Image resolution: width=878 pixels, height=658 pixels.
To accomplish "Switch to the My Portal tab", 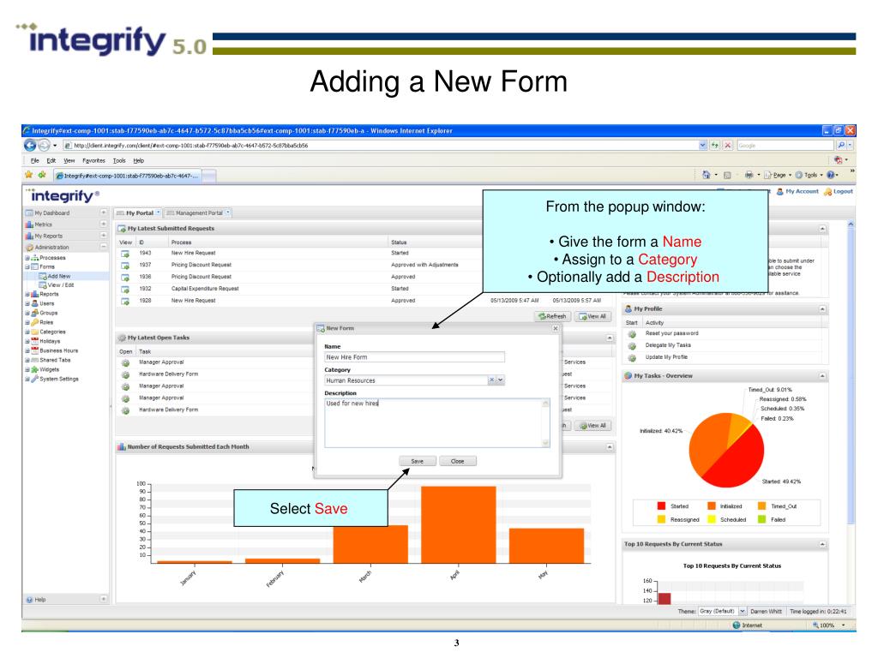I will pyautogui.click(x=138, y=213).
